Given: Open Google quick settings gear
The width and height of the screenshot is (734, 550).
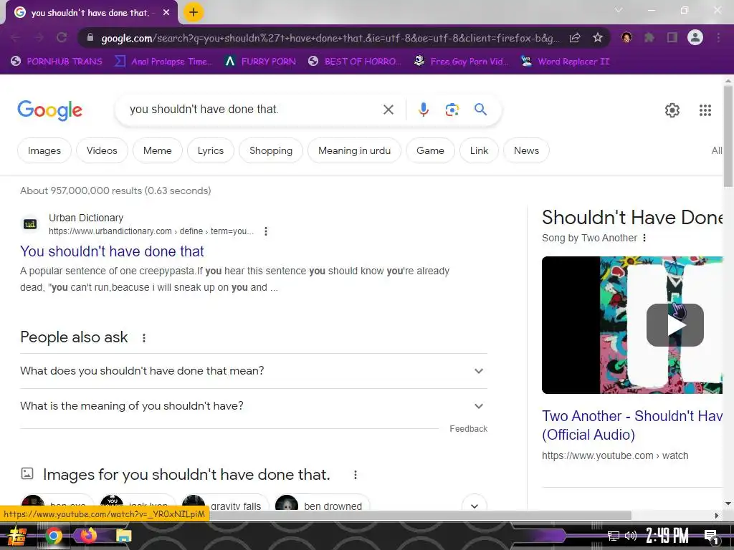Looking at the screenshot, I should 672,110.
